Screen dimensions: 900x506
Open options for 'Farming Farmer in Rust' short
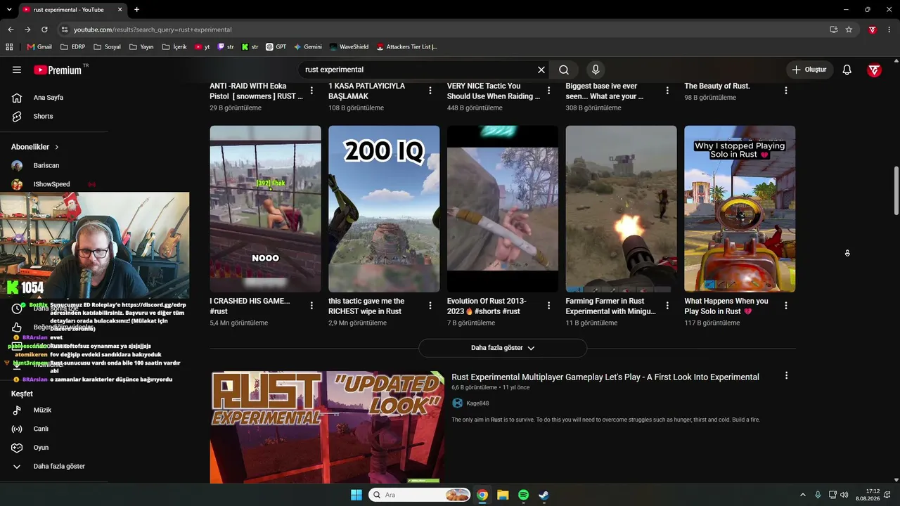(668, 306)
